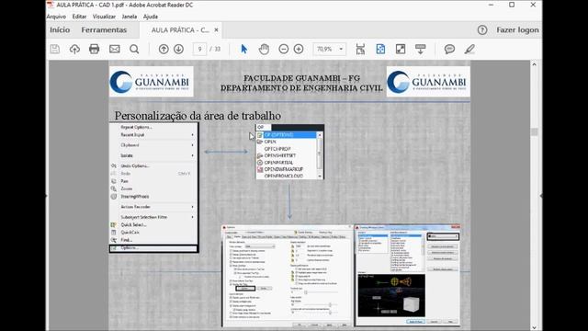Select the AULA PRÁTICA document tab
This screenshot has height=331, width=588.
click(x=180, y=30)
